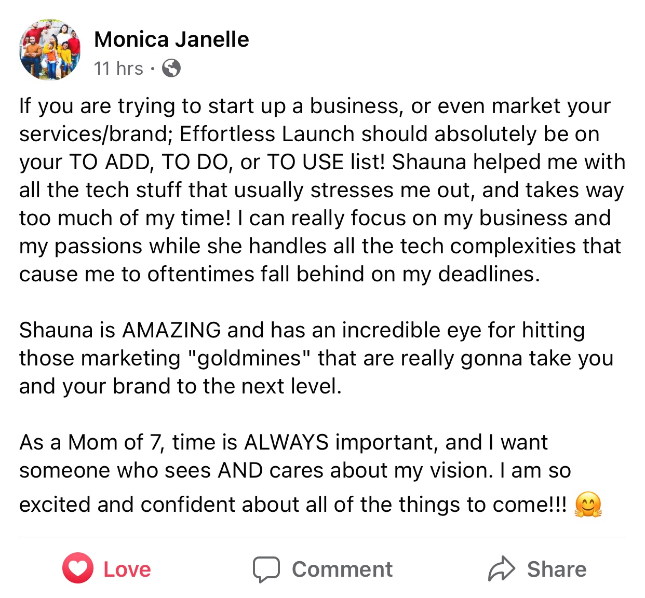Click the hugging face emoji

(588, 505)
